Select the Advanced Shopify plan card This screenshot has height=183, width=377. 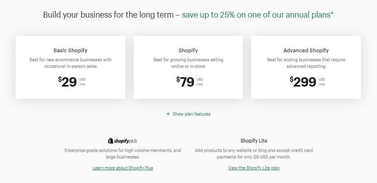306,67
